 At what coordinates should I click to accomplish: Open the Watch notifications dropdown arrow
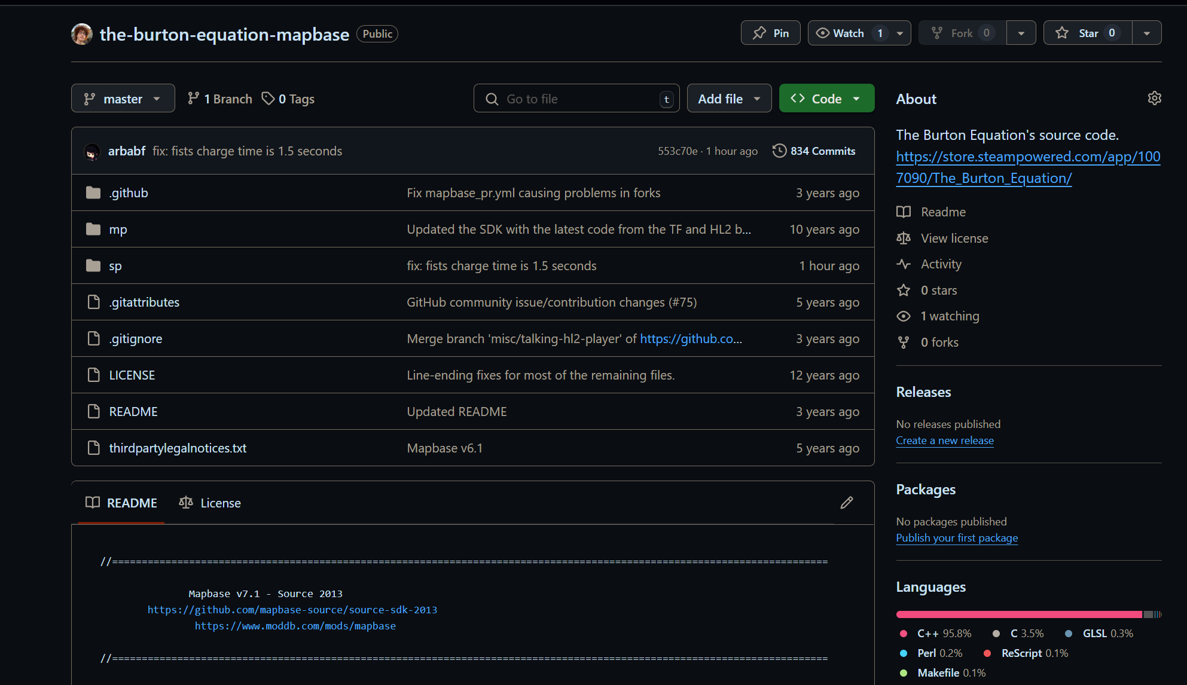[x=900, y=33]
